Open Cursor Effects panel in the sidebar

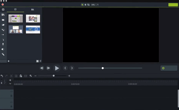coord(3,39)
